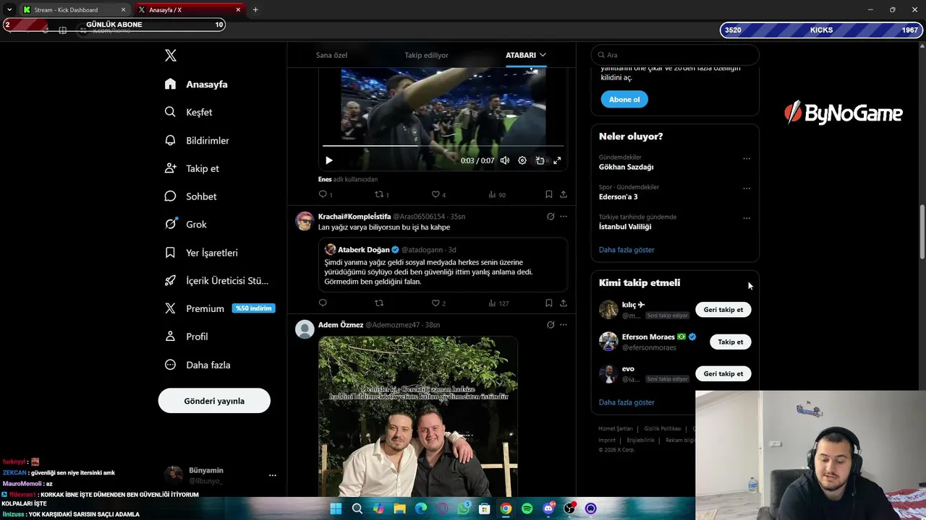
Task: Open Keşfet explore page
Action: (188, 112)
